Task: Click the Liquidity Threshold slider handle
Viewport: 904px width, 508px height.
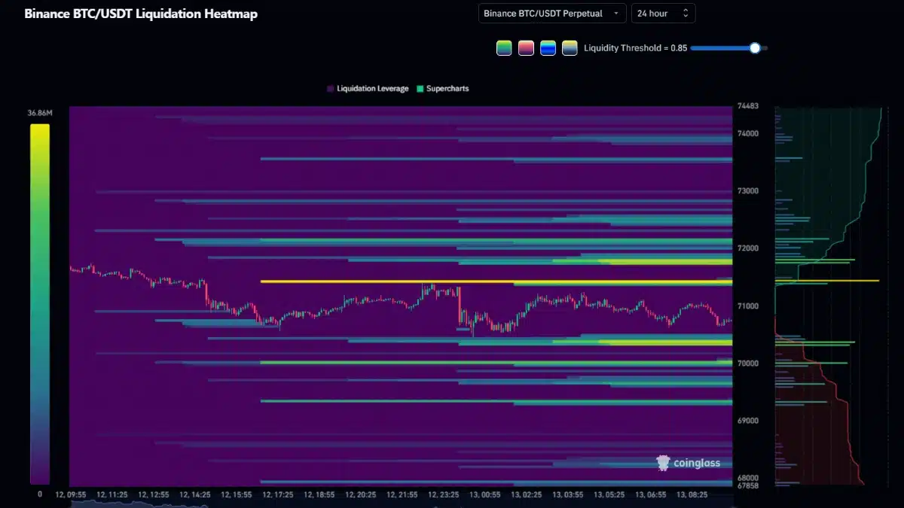Action: pyautogui.click(x=754, y=47)
